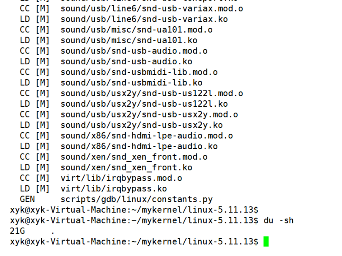Image resolution: width=342 pixels, height=256 pixels.
Task: Click the snd-usb-usx2y.ko path text
Action: pyautogui.click(x=142, y=125)
